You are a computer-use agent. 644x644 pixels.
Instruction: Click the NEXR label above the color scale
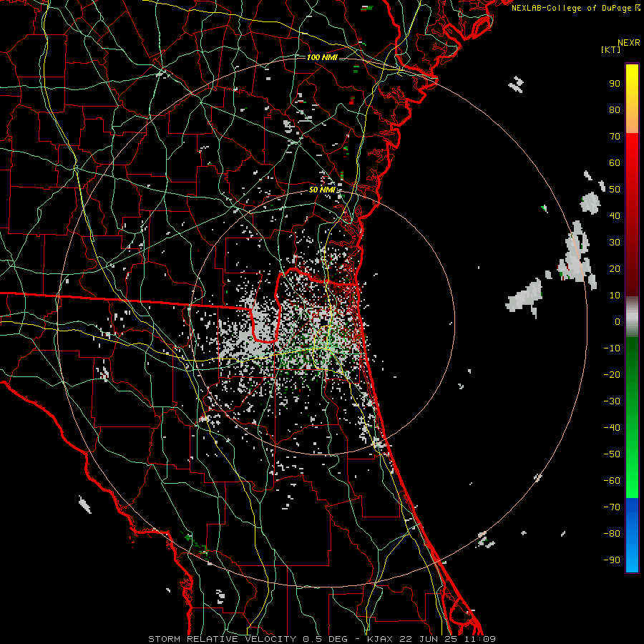tap(629, 43)
